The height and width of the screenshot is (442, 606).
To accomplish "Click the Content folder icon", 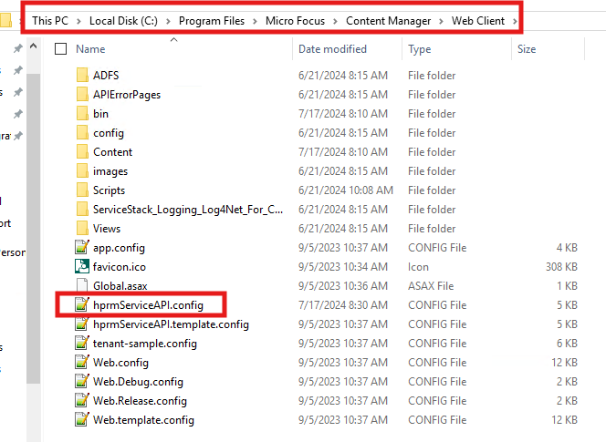I will click(x=82, y=151).
